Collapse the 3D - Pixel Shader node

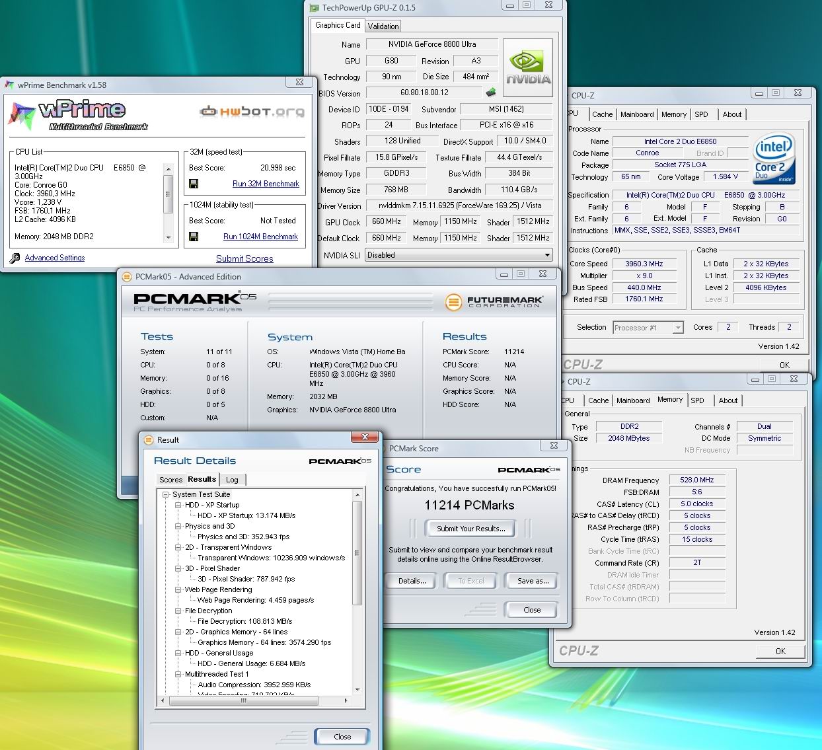(x=178, y=568)
